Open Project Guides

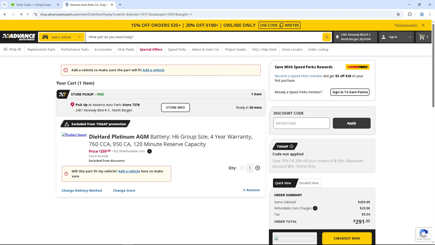coord(236,49)
